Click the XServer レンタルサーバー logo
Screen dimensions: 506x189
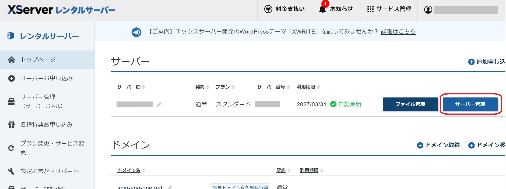click(x=61, y=10)
